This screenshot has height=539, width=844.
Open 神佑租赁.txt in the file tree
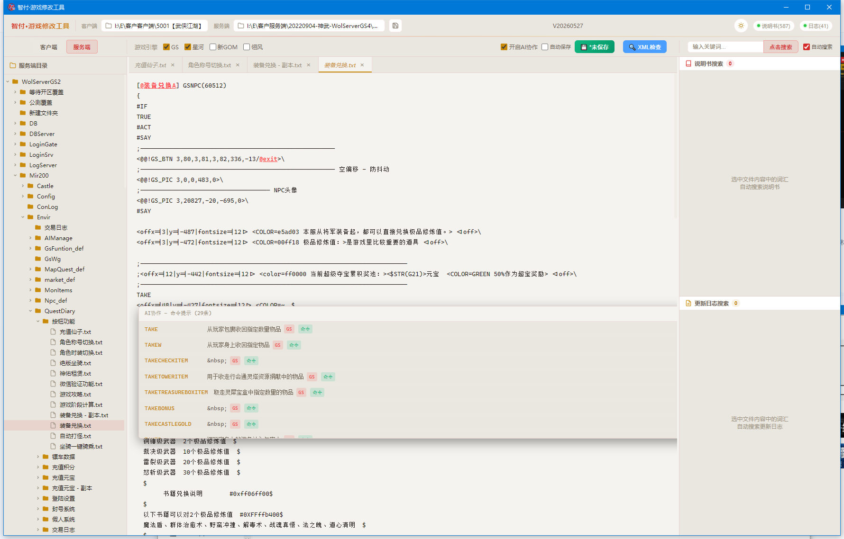pyautogui.click(x=75, y=373)
